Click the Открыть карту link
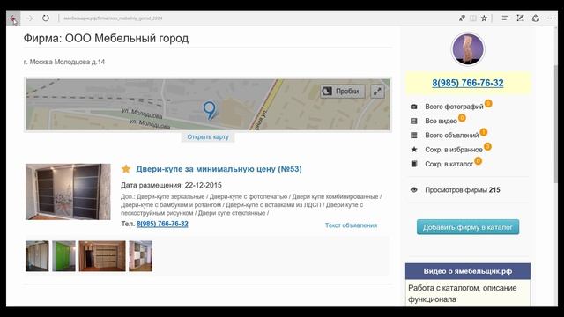The height and width of the screenshot is (317, 564). [208, 137]
